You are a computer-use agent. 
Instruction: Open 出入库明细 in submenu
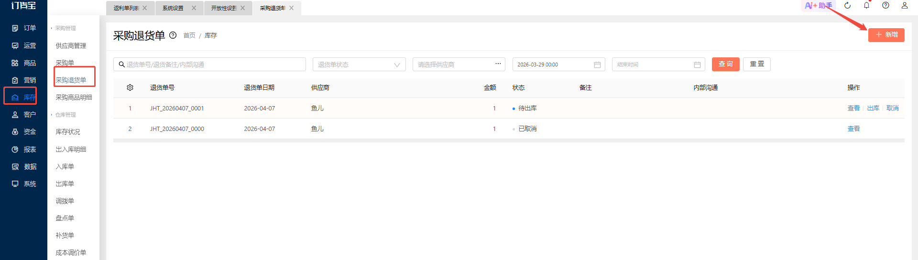pos(71,150)
